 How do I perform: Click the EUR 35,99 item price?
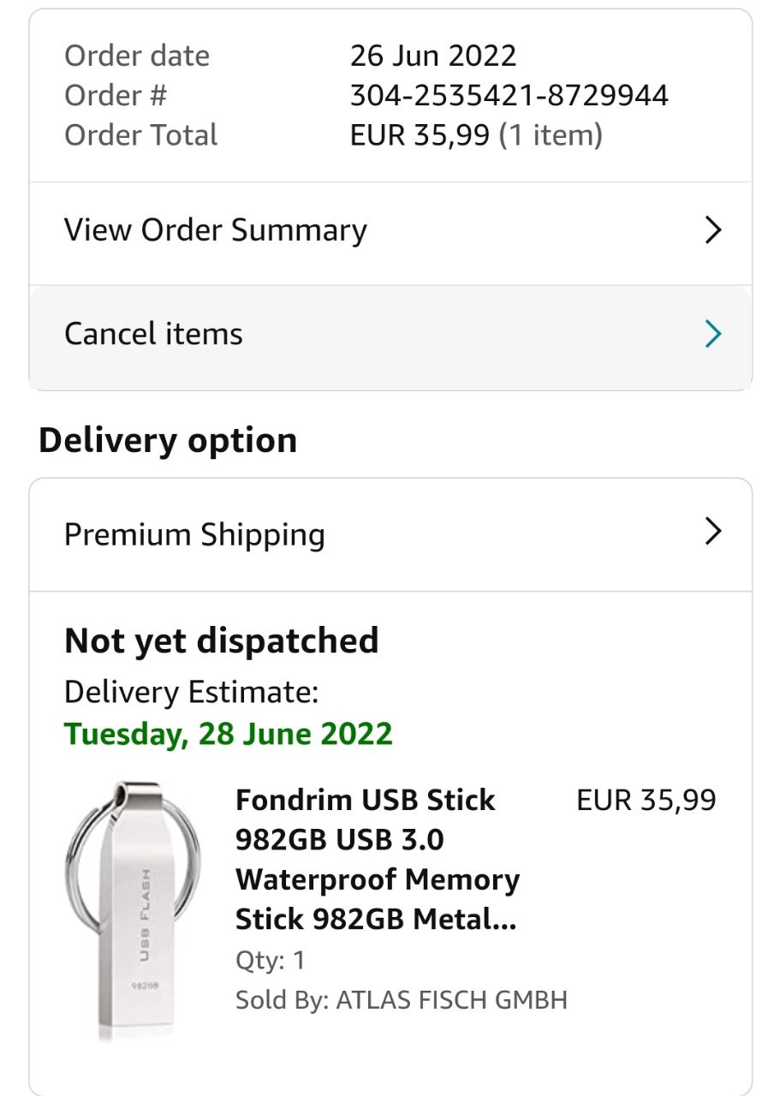pos(646,801)
